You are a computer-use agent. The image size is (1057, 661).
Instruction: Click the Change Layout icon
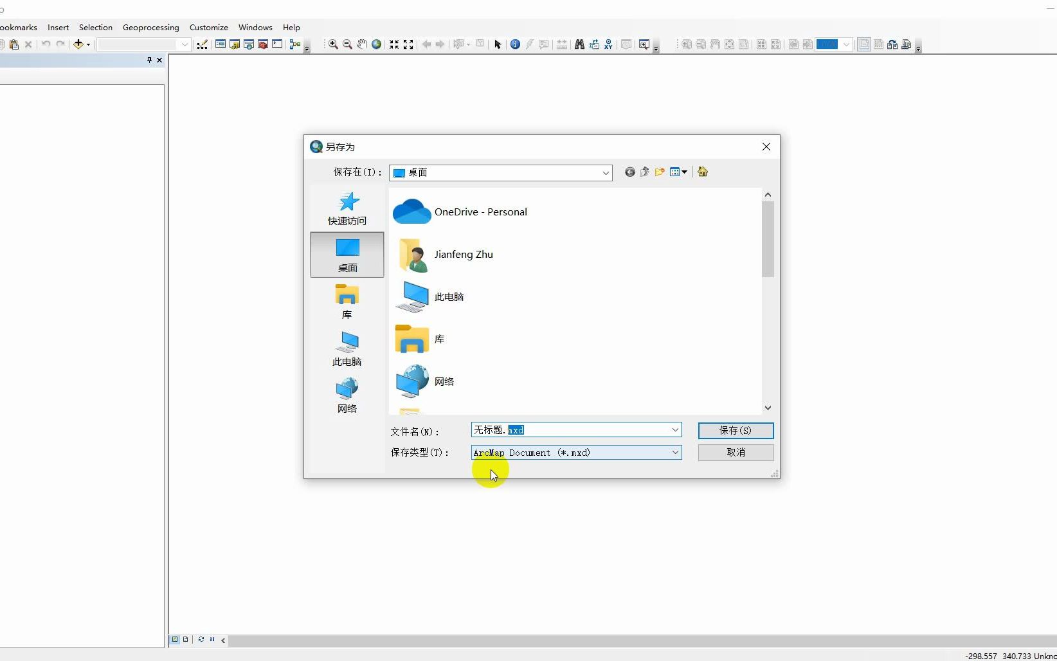pos(892,44)
